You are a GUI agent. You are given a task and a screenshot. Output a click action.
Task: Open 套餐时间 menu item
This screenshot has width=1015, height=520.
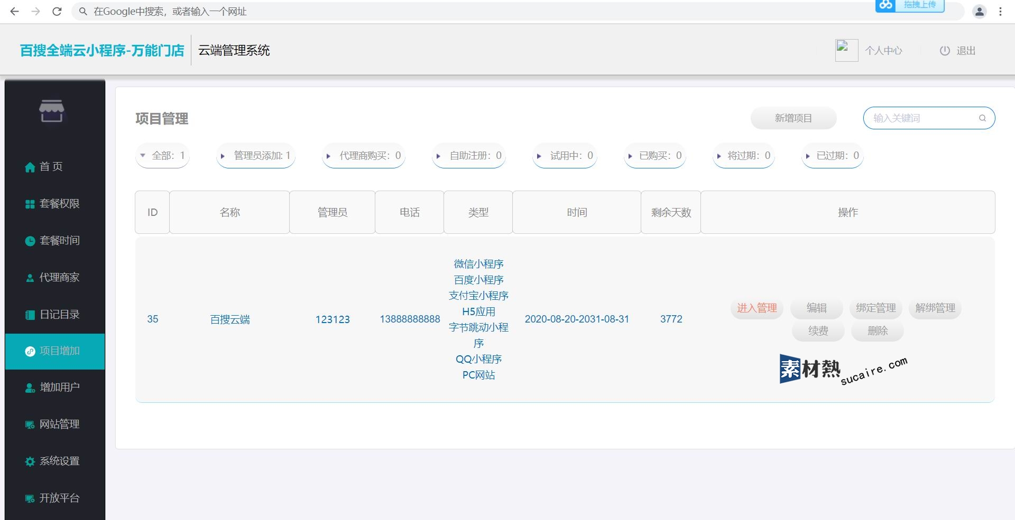[55, 241]
